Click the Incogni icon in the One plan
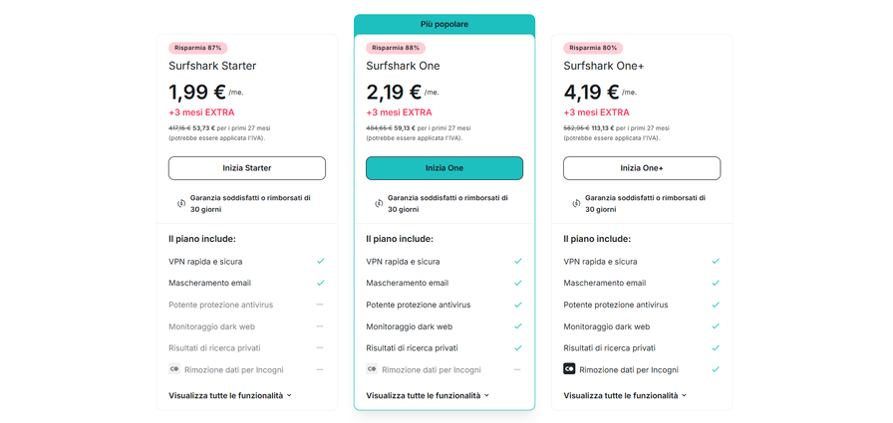Image resolution: width=893 pixels, height=423 pixels. [372, 369]
